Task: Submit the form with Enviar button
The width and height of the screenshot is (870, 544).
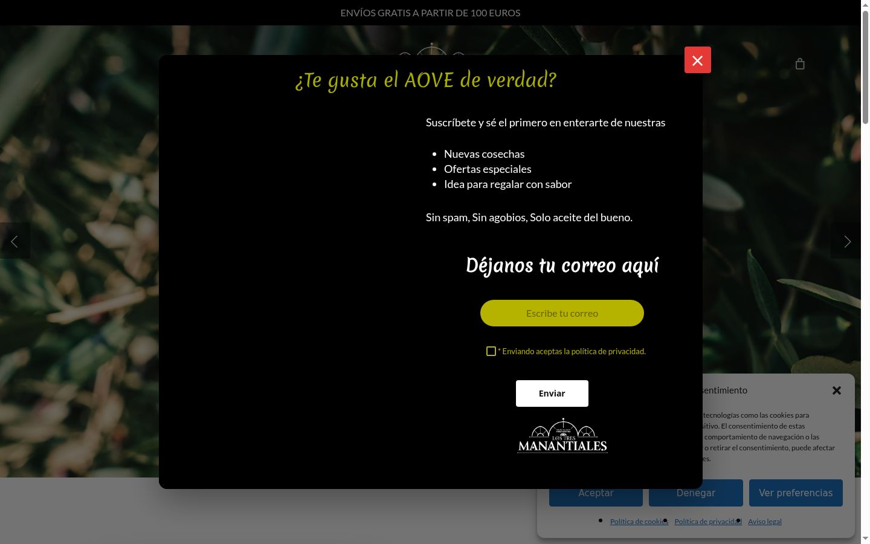Action: click(552, 393)
